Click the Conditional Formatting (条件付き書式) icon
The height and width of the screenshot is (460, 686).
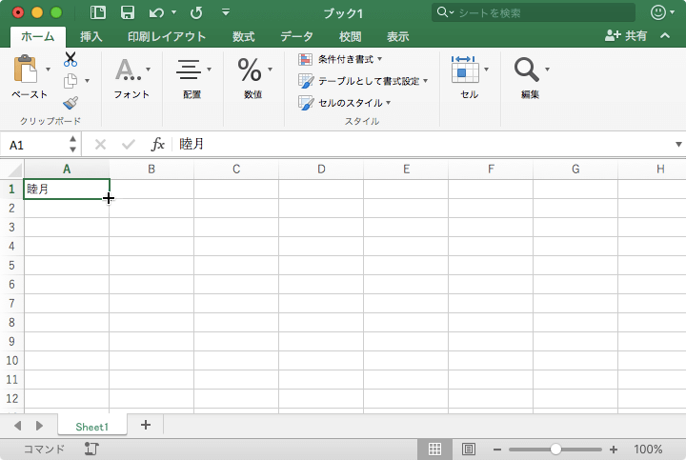tap(306, 59)
